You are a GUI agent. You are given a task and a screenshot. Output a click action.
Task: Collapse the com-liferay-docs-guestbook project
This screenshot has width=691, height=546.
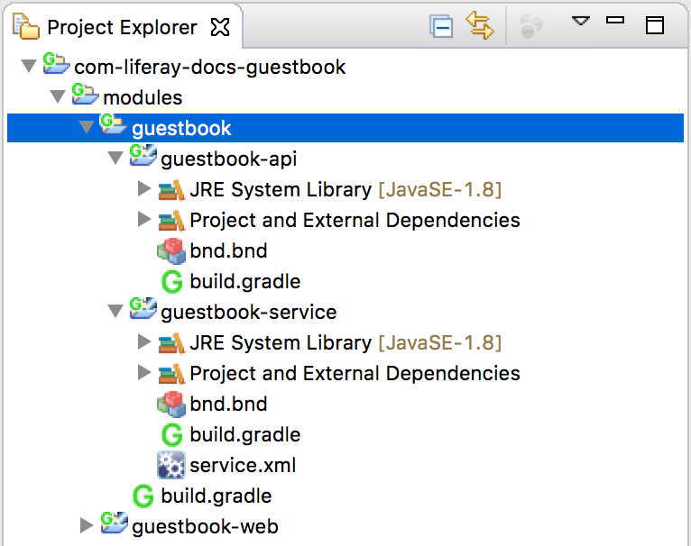tap(29, 67)
